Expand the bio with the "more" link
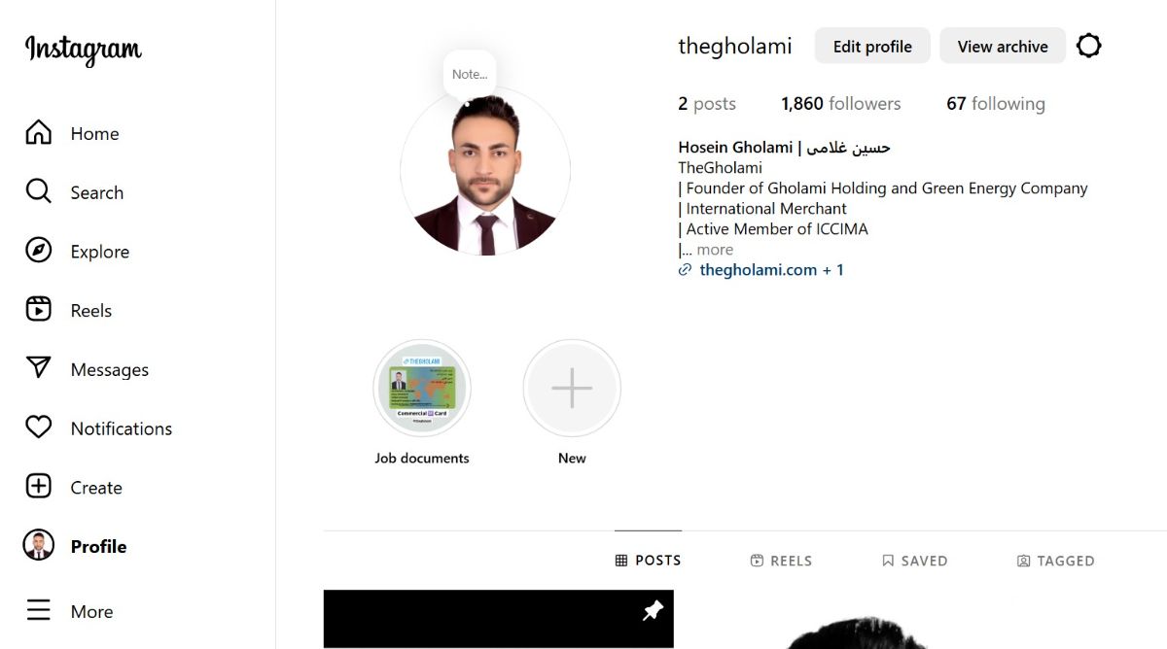The image size is (1167, 649). pyautogui.click(x=715, y=250)
